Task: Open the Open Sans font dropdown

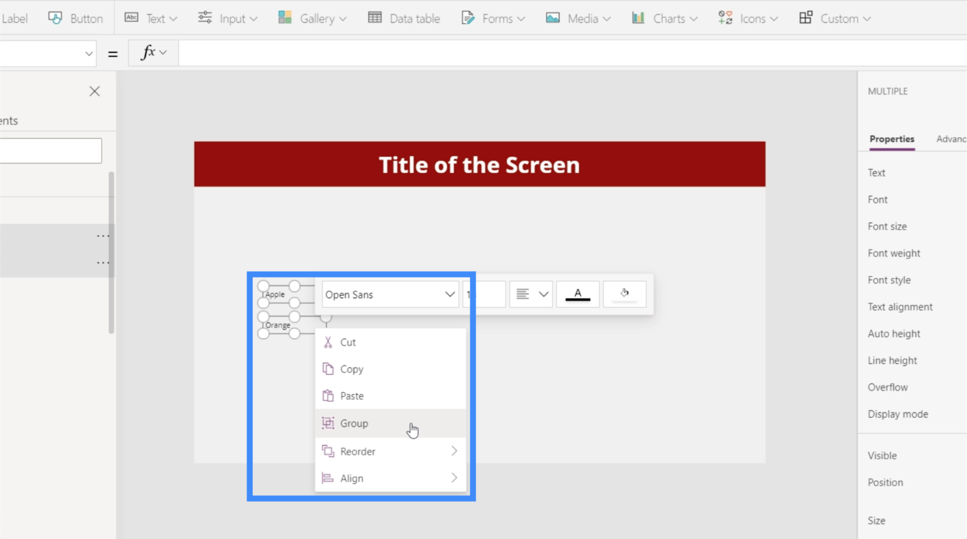Action: pos(390,294)
